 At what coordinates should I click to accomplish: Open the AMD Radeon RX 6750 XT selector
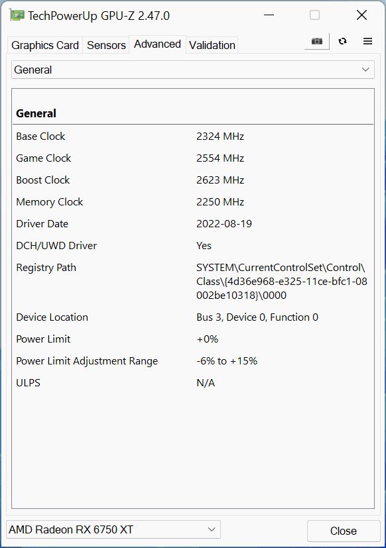[113, 529]
